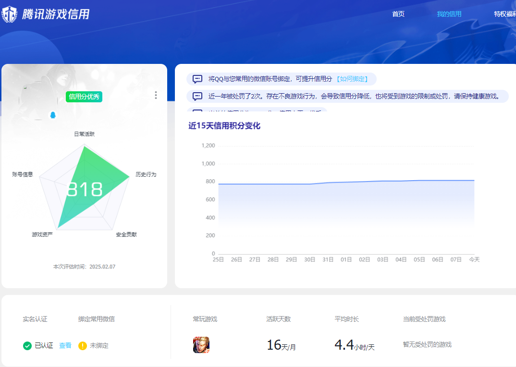Click 当前受处罚游戏 column label

424,319
